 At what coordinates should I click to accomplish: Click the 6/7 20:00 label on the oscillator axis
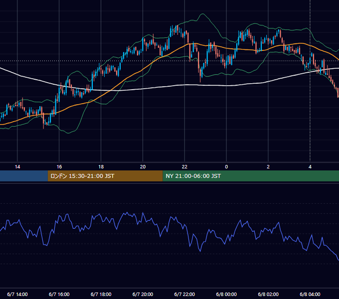pos(143,294)
